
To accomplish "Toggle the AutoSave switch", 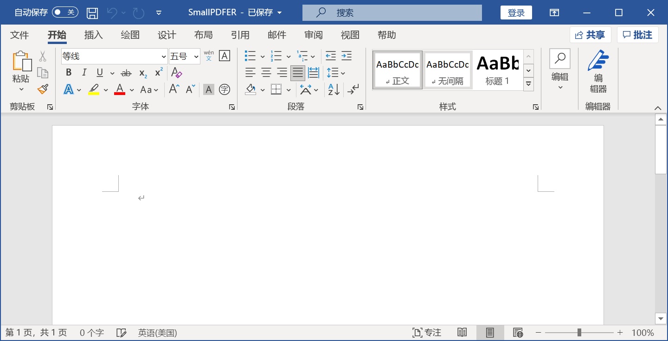I will click(x=65, y=13).
